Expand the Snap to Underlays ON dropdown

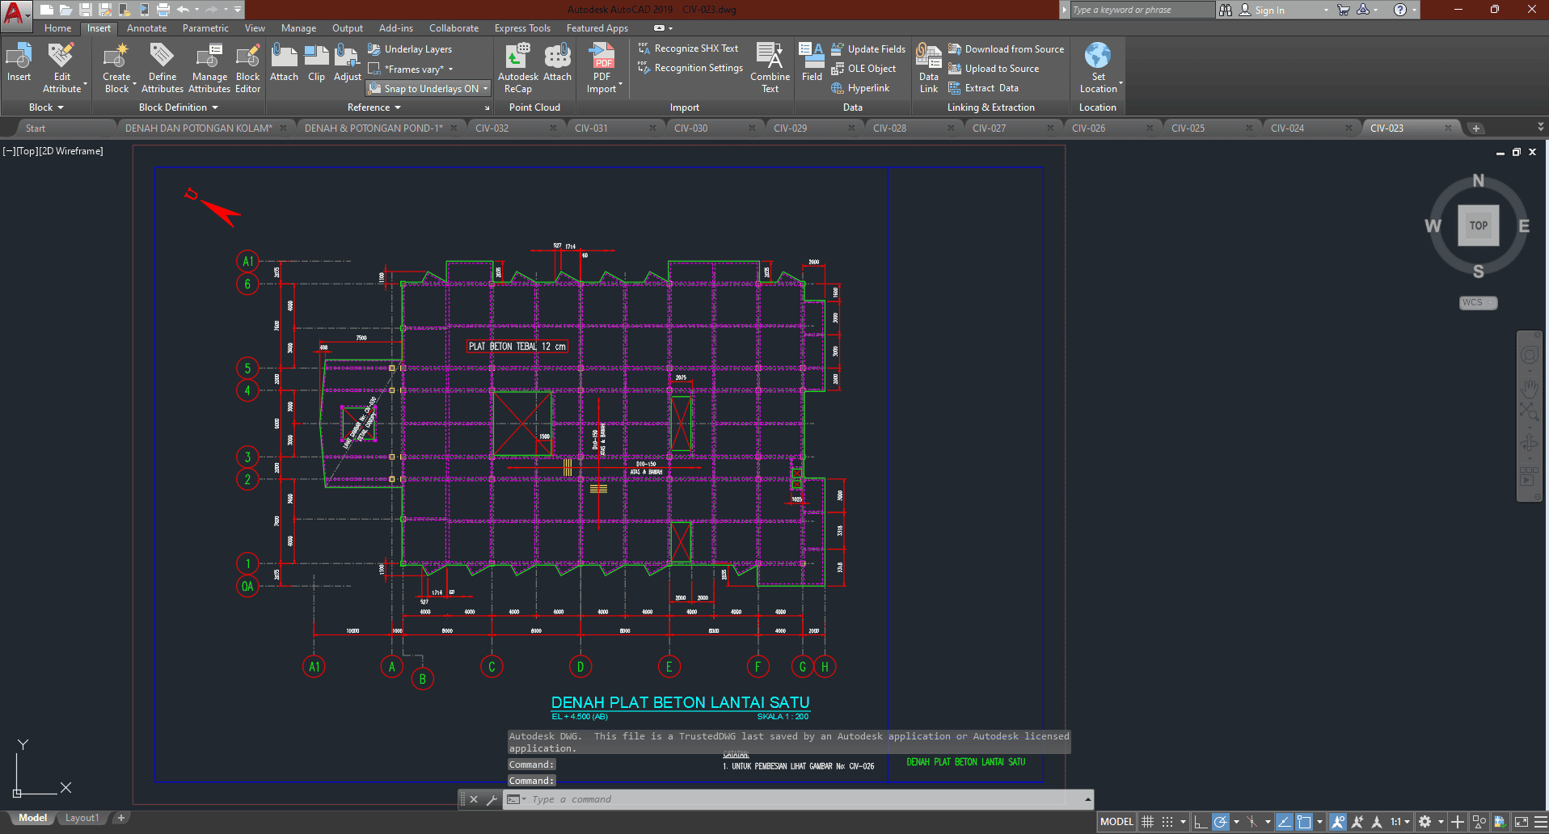486,89
